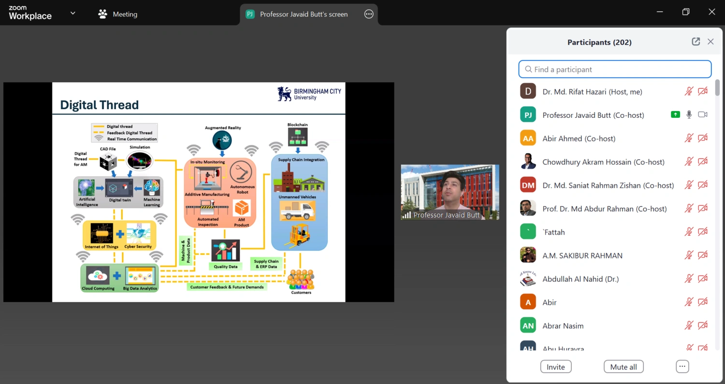Click Abir Ahmed's AA avatar
This screenshot has width=725, height=384.
[x=528, y=138]
